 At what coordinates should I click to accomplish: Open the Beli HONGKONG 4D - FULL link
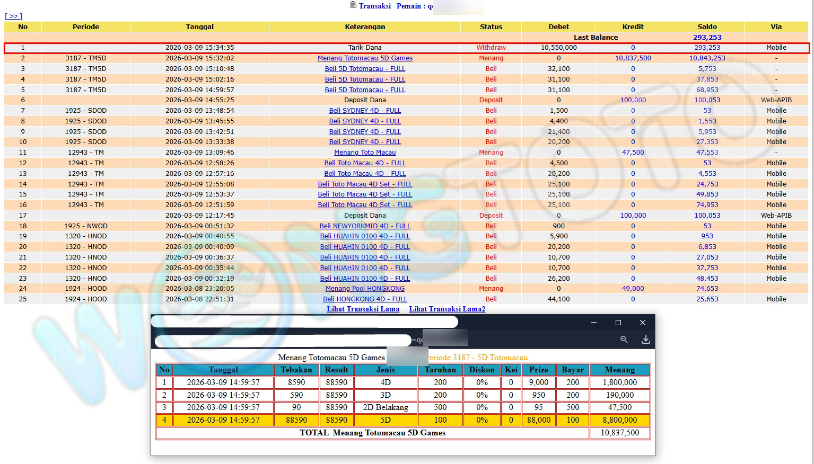click(365, 299)
